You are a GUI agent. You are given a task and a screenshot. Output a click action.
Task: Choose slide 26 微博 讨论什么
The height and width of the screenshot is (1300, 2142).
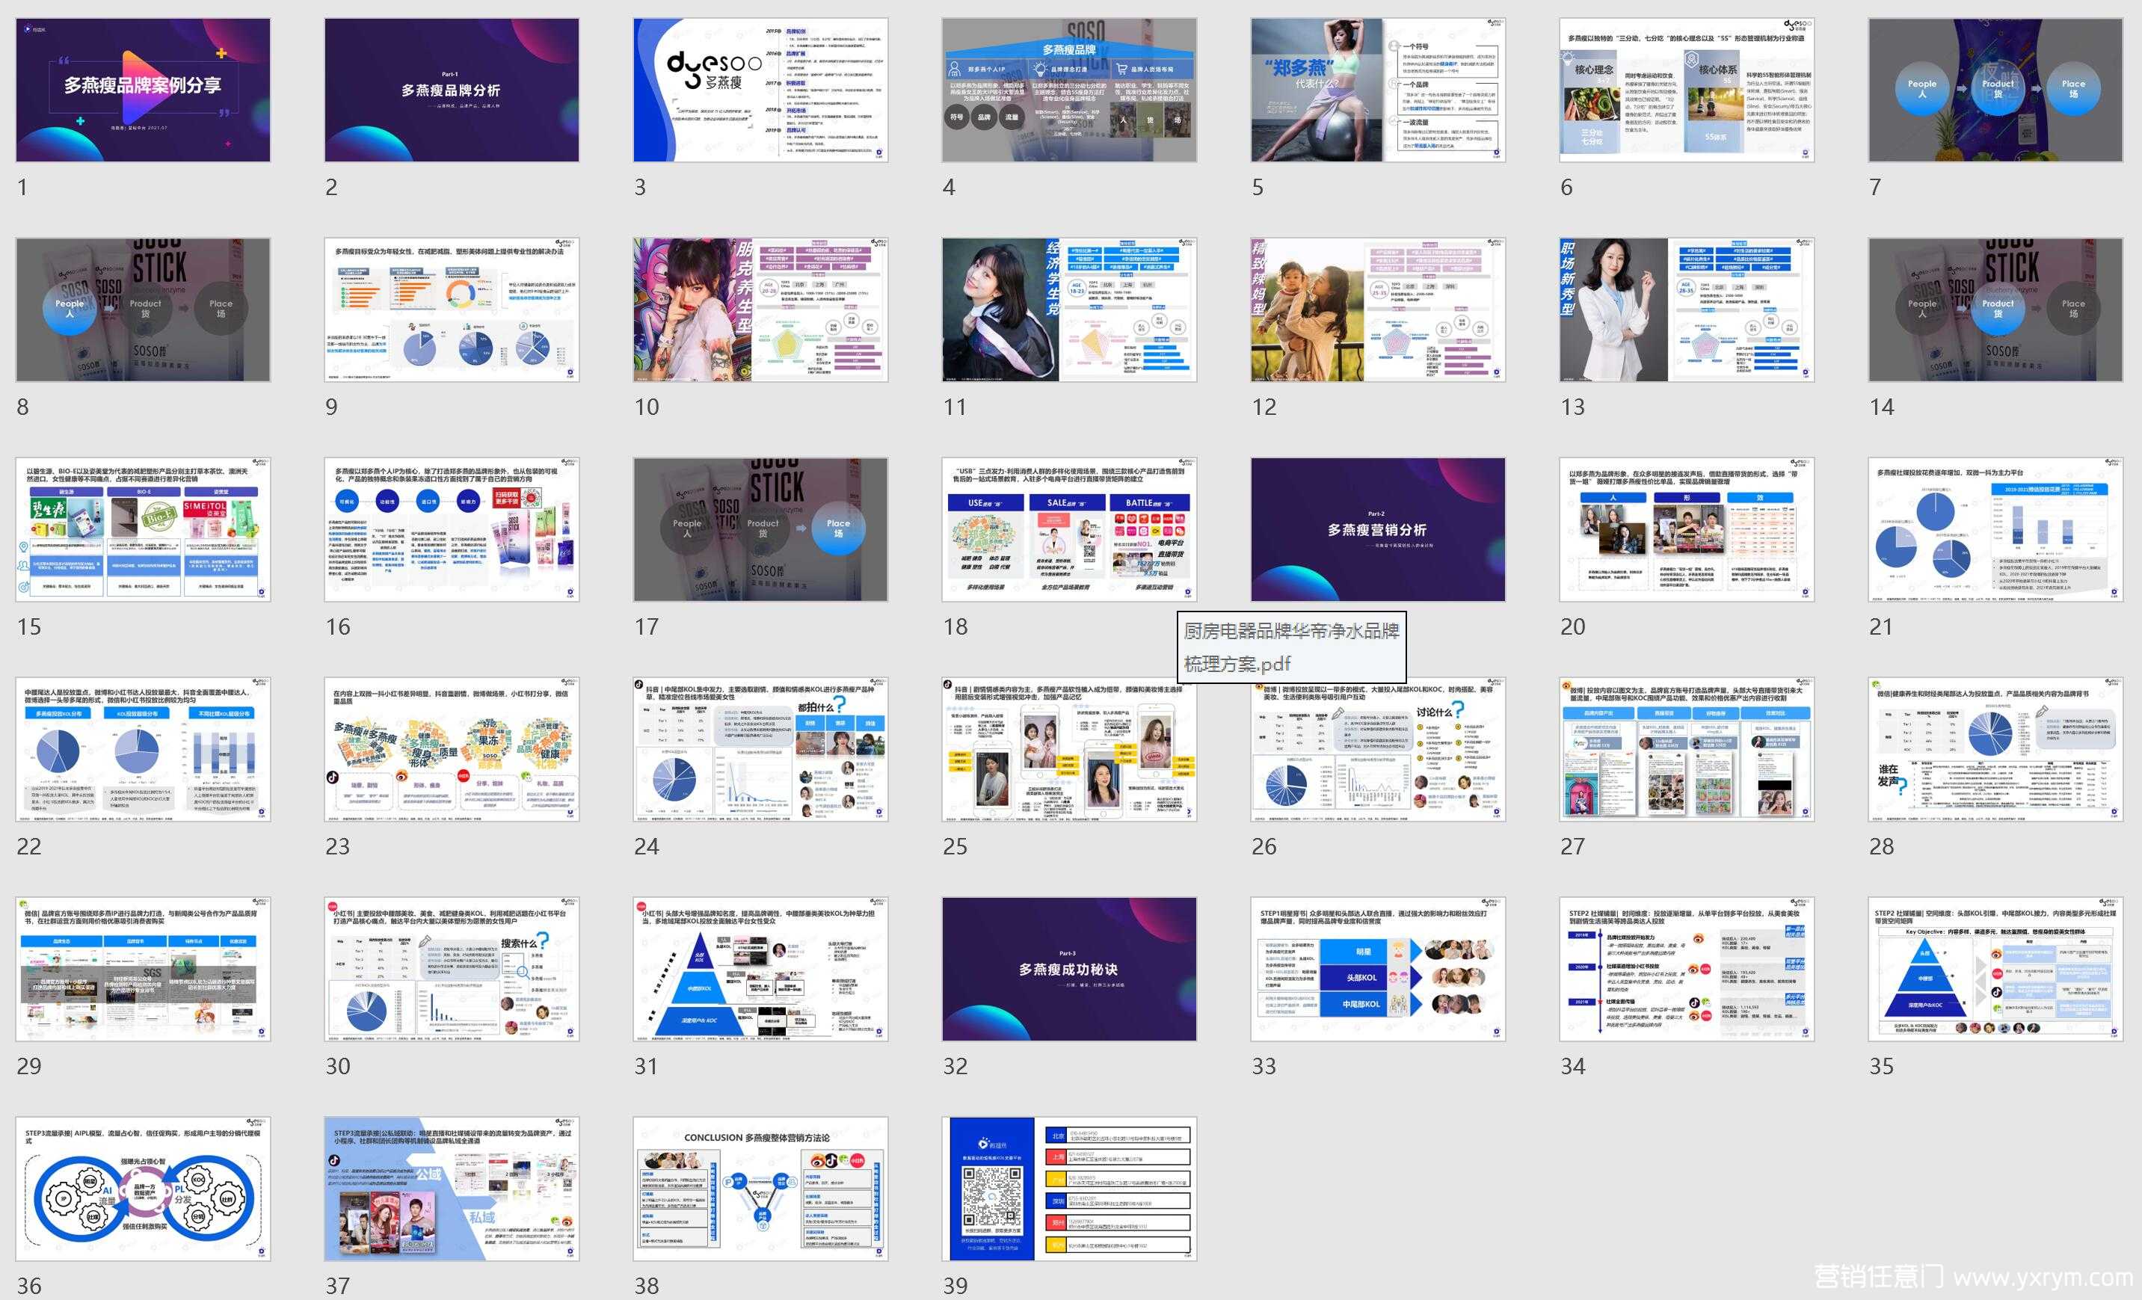coord(1378,750)
